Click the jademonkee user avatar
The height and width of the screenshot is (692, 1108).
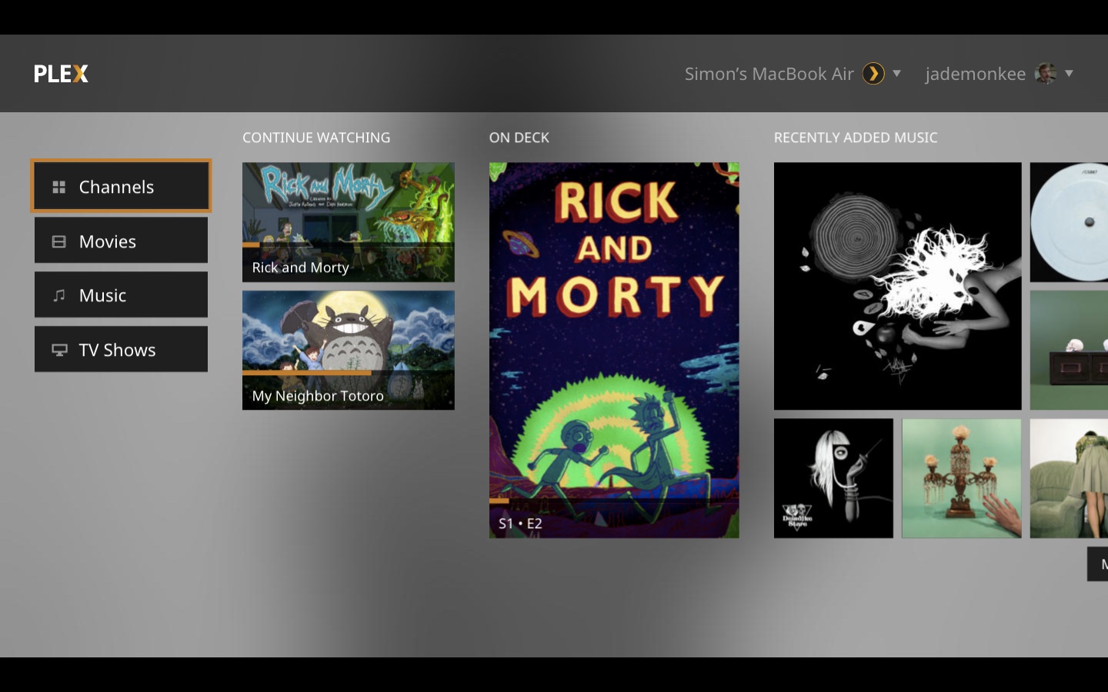1046,74
